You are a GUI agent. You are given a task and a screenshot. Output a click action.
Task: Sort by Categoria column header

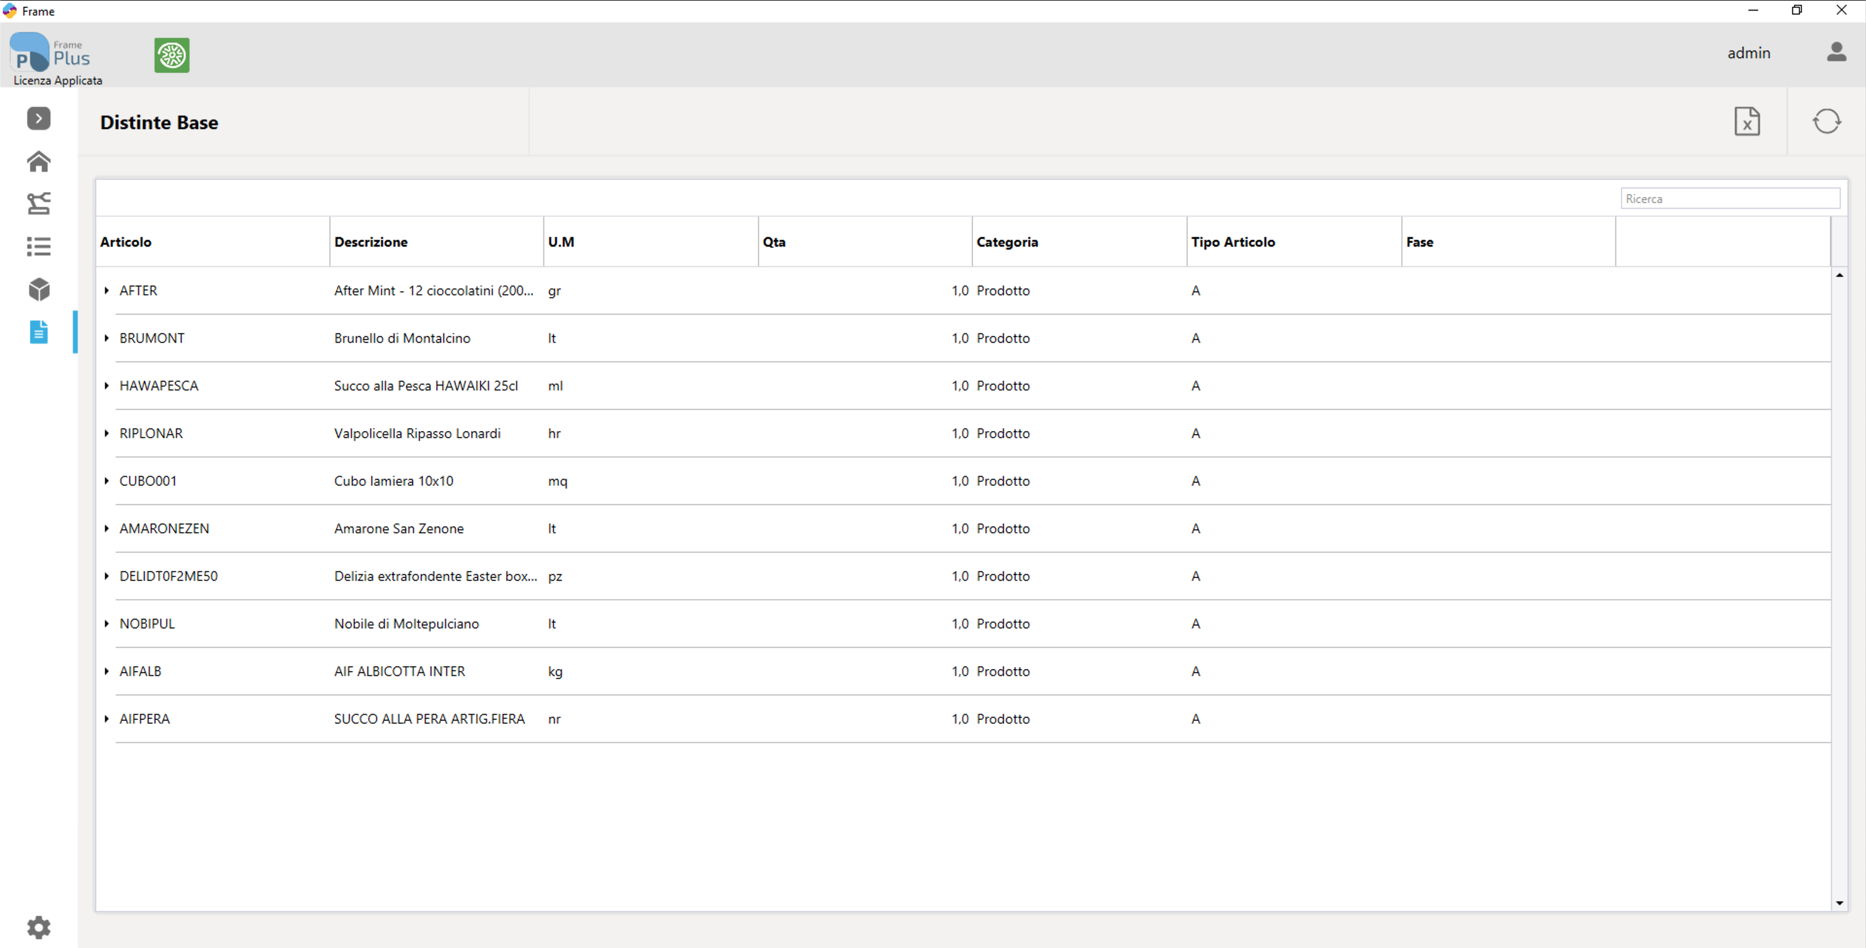[x=1079, y=242]
